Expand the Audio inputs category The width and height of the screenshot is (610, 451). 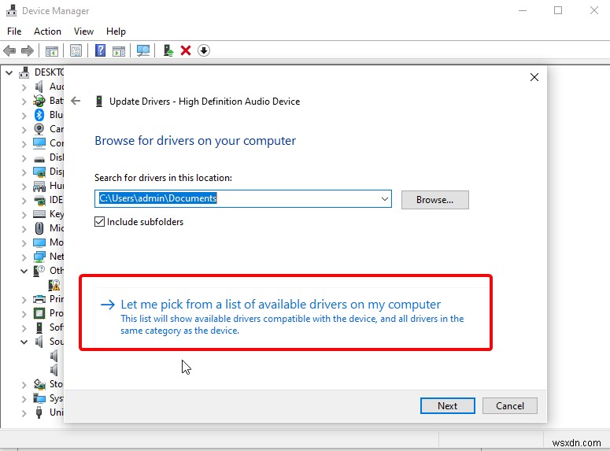(24, 87)
